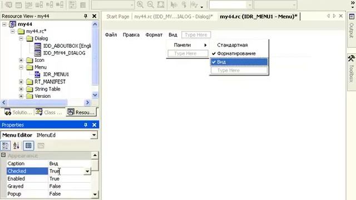Switch to my44.rc IDD_MY dialog tab
This screenshot has height=200, width=356.
click(x=174, y=17)
